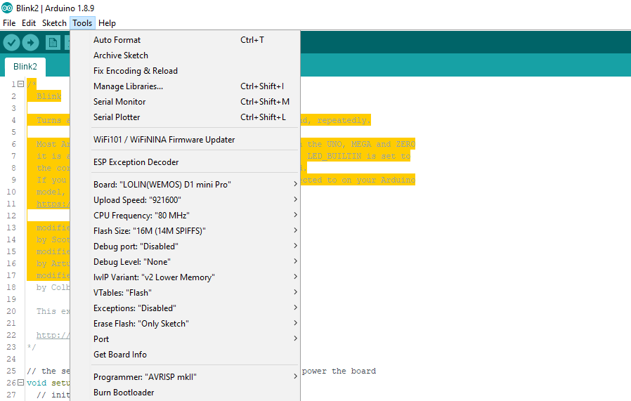Click the Arduino logo in title bar
631x401 pixels.
(x=7, y=8)
